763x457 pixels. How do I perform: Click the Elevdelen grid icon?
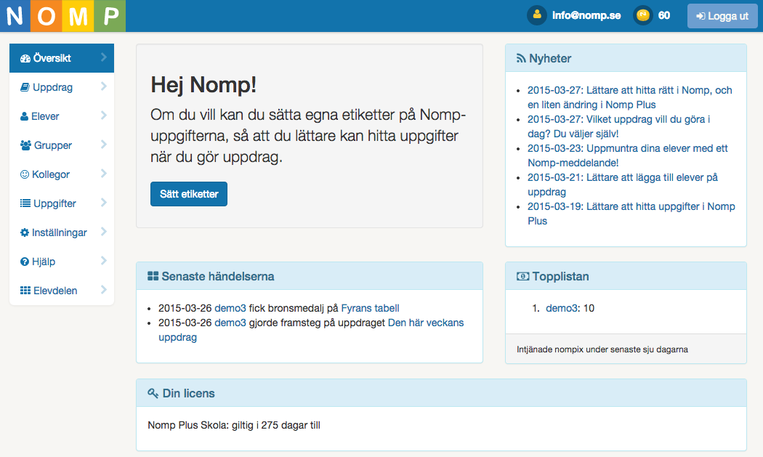click(24, 290)
